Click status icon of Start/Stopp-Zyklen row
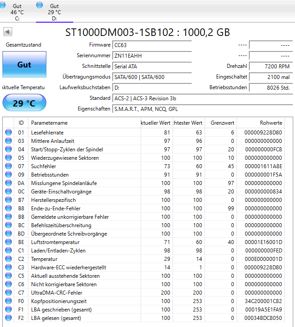The width and height of the screenshot is (295, 327). (x=8, y=150)
